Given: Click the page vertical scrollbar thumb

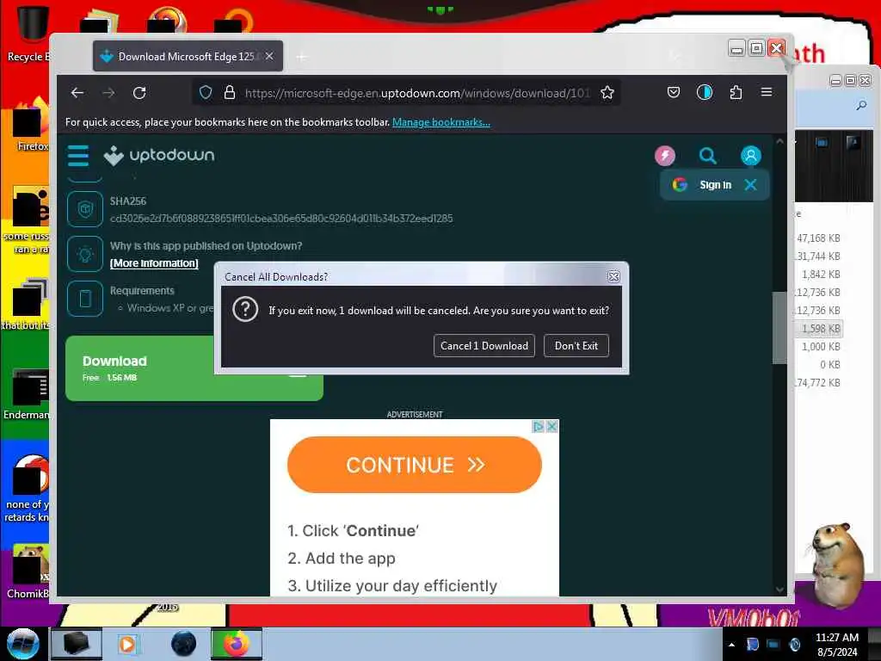Looking at the screenshot, I should coord(779,328).
